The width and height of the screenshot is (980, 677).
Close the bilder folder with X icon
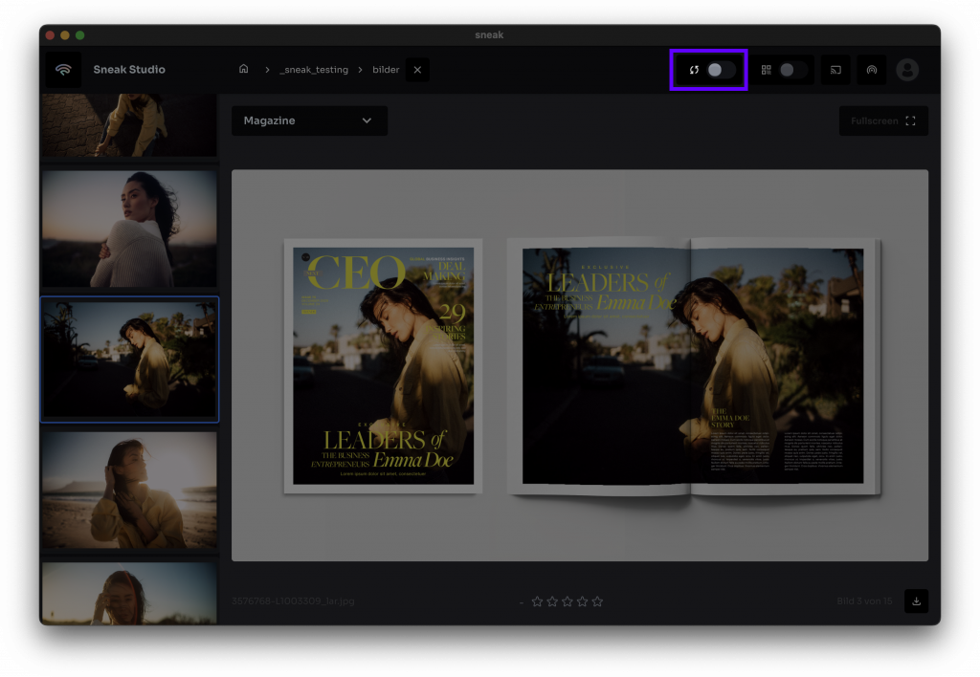(x=417, y=70)
